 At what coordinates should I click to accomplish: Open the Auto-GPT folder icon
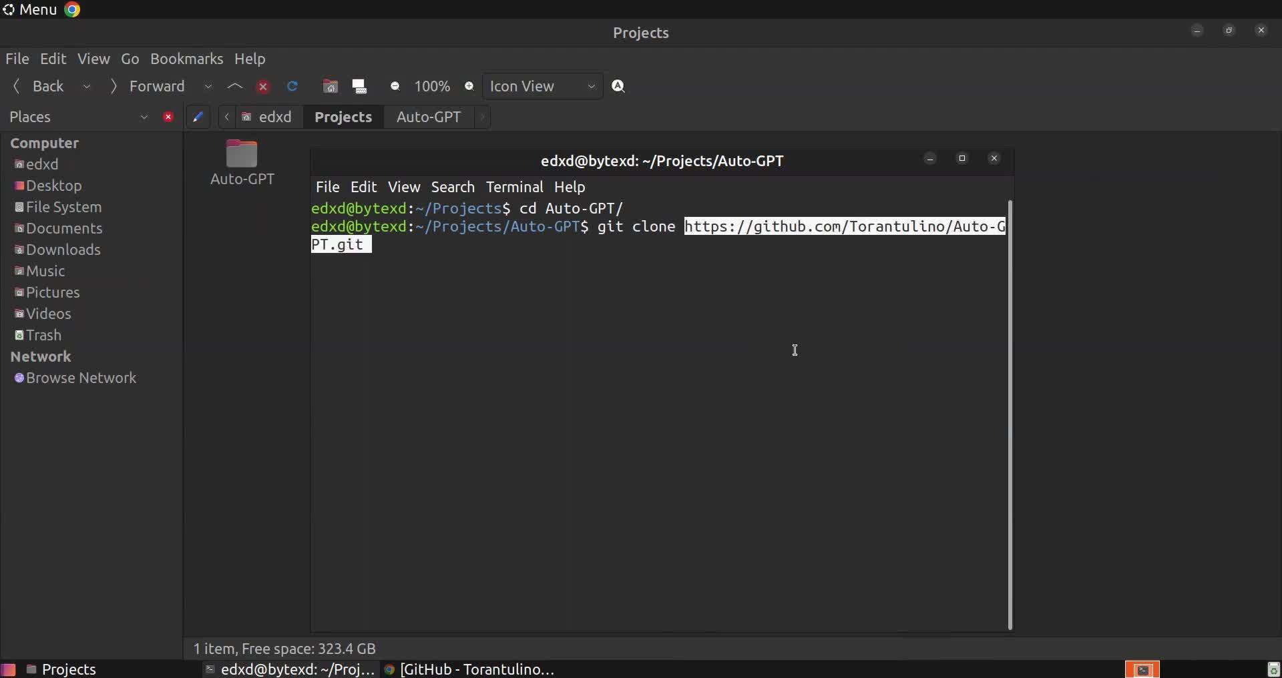pyautogui.click(x=242, y=153)
